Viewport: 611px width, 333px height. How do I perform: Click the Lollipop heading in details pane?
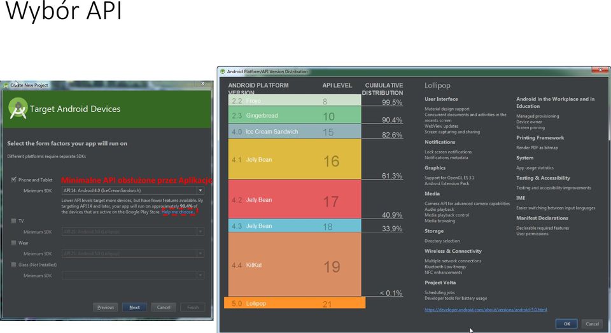pos(437,85)
